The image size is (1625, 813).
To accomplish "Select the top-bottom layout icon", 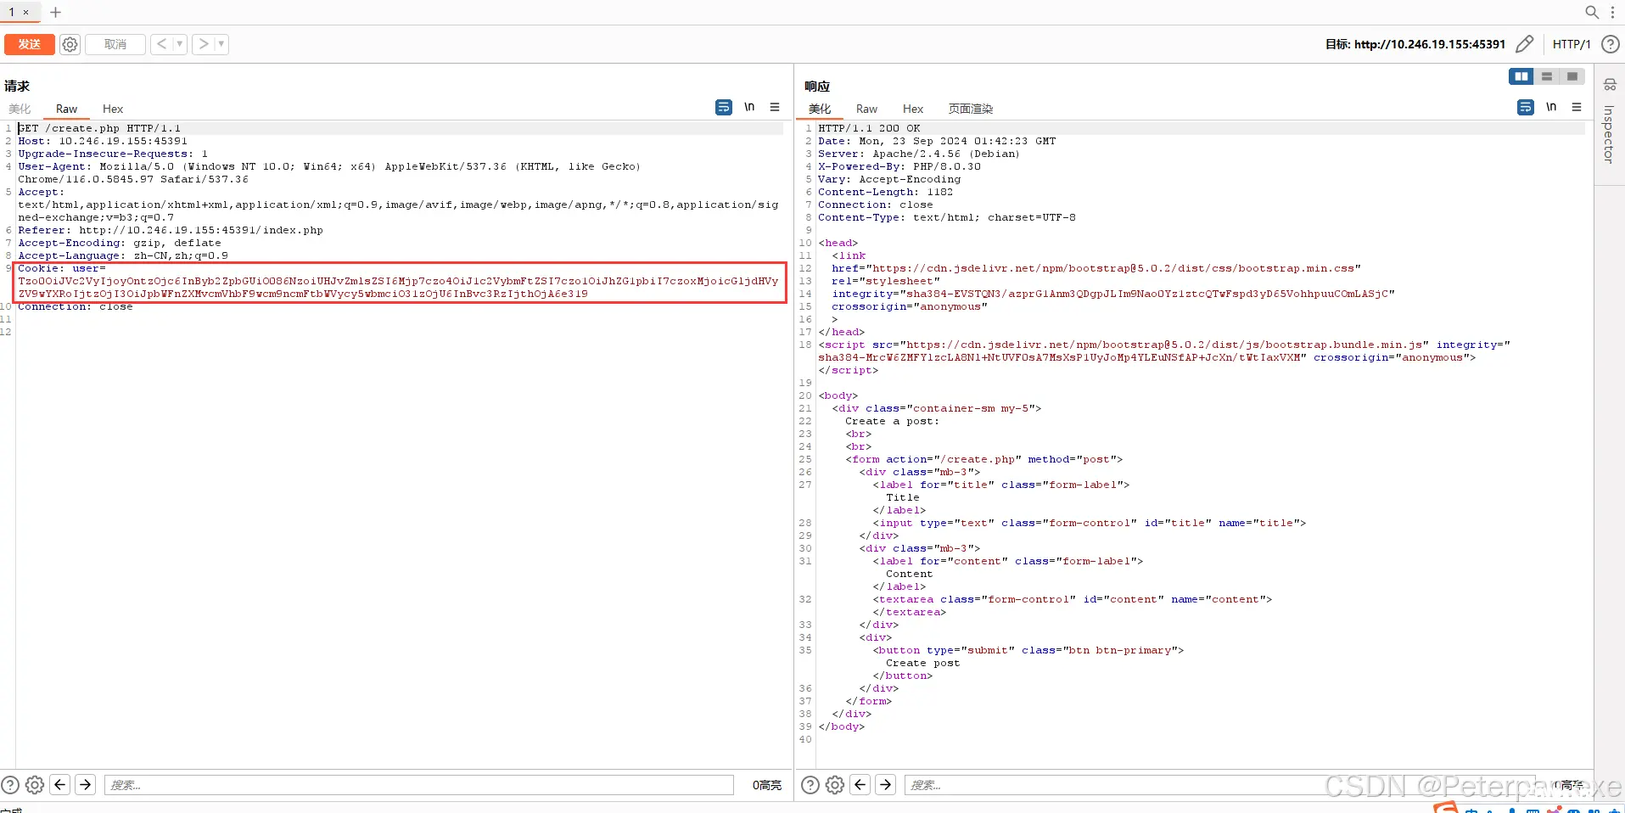I will pos(1547,76).
